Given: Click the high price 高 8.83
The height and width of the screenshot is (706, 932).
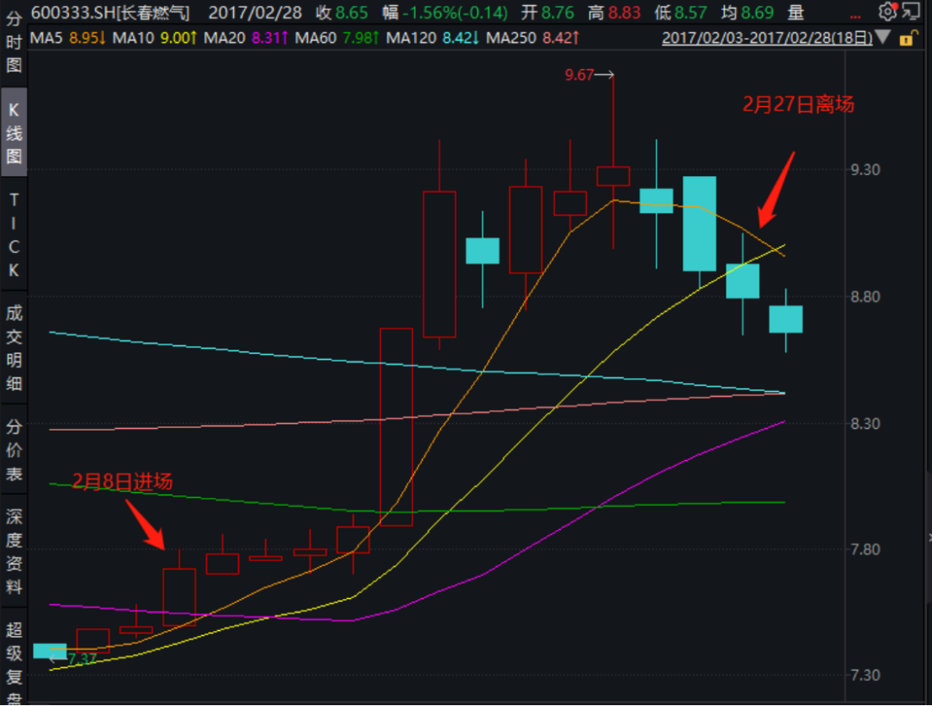Looking at the screenshot, I should point(614,12).
